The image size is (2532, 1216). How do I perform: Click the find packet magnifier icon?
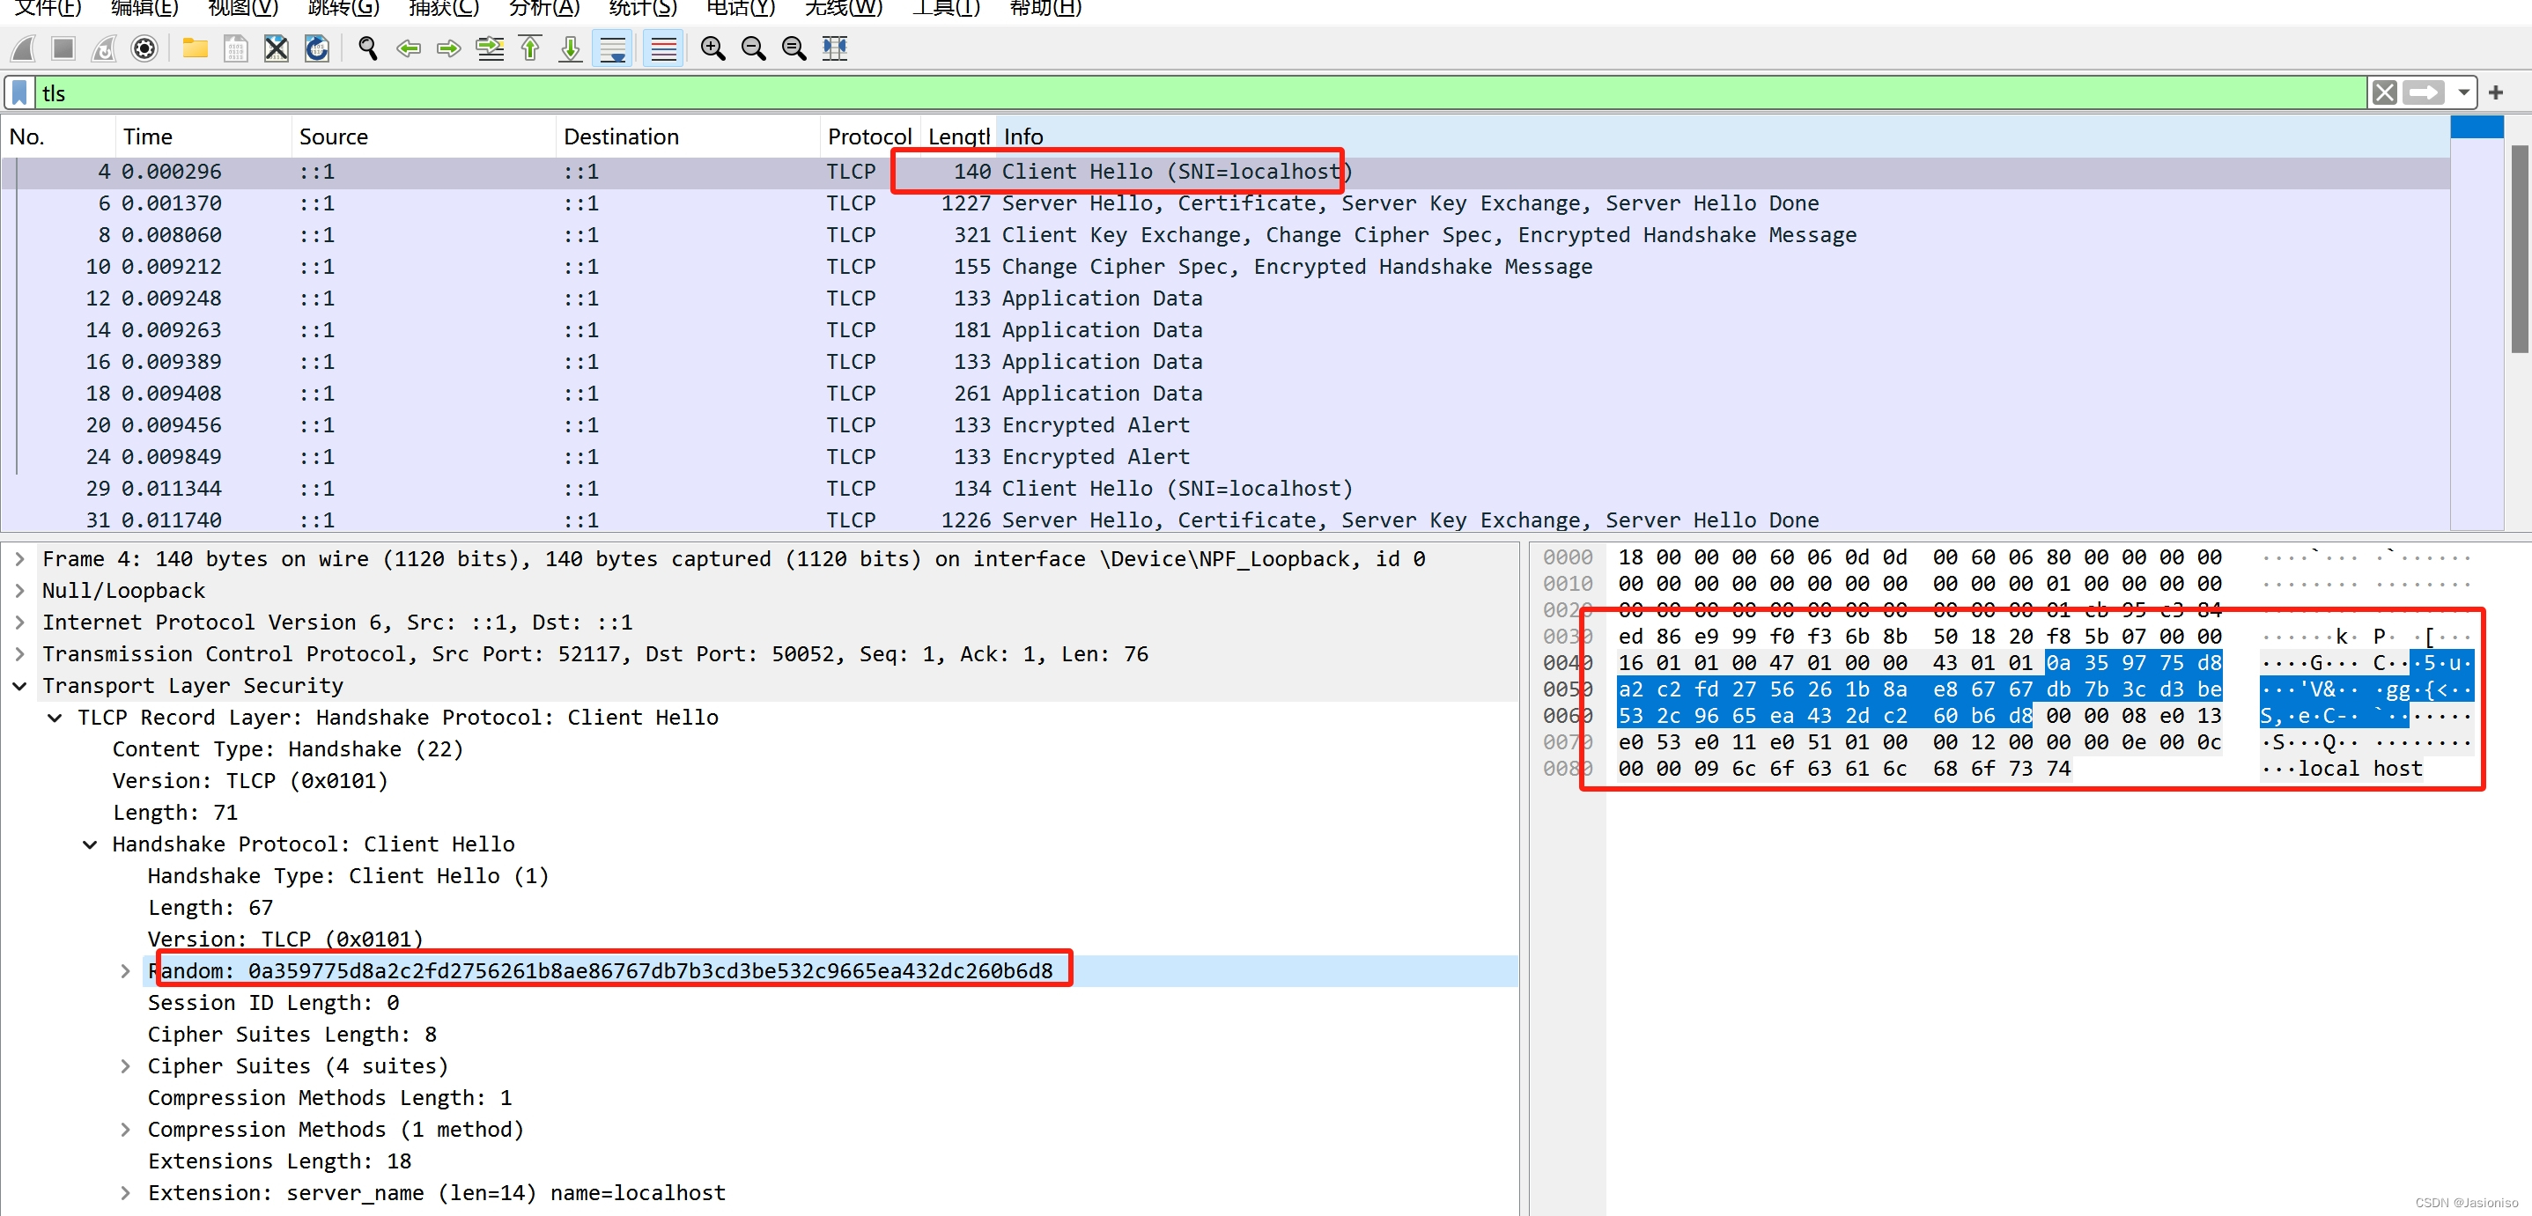click(367, 48)
